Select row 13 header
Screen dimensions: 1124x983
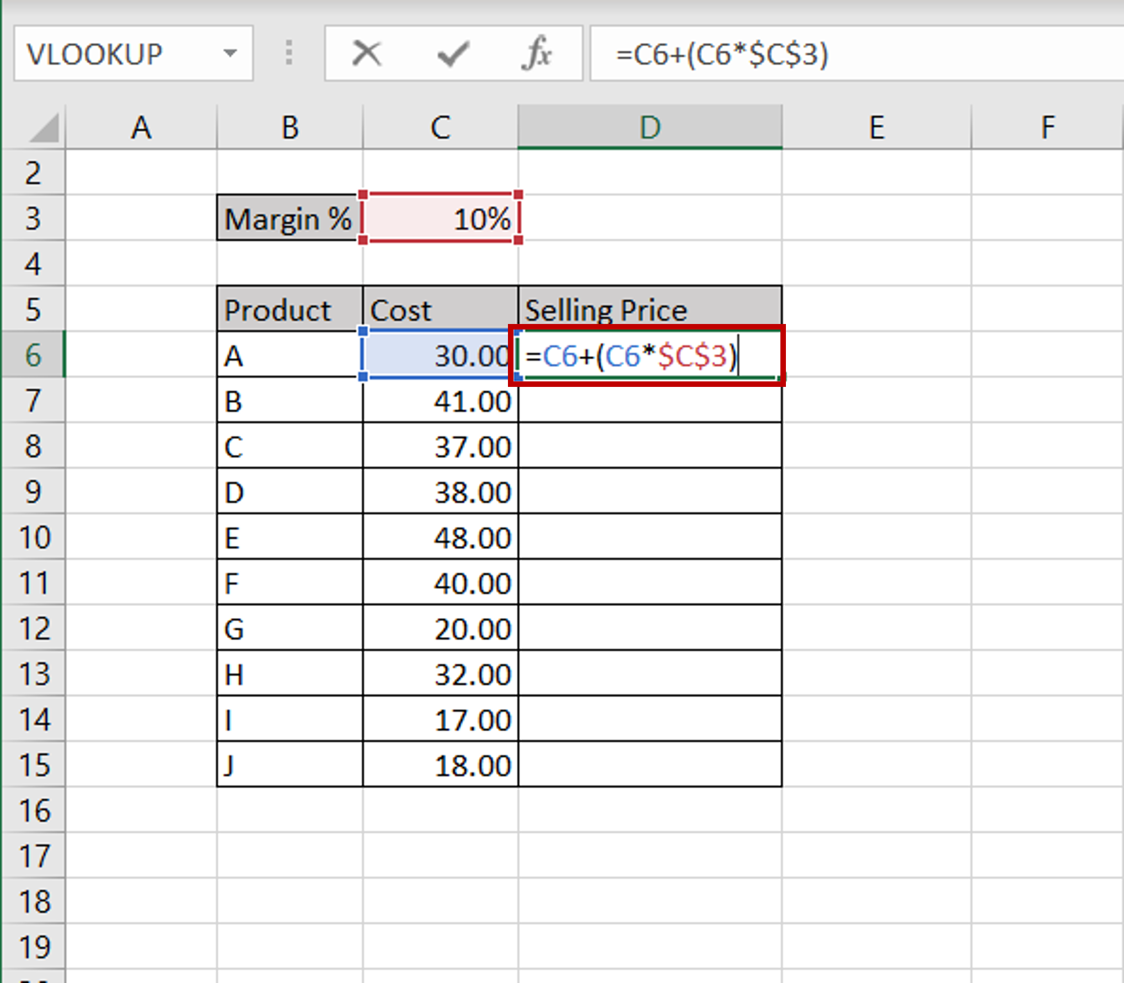tap(33, 673)
